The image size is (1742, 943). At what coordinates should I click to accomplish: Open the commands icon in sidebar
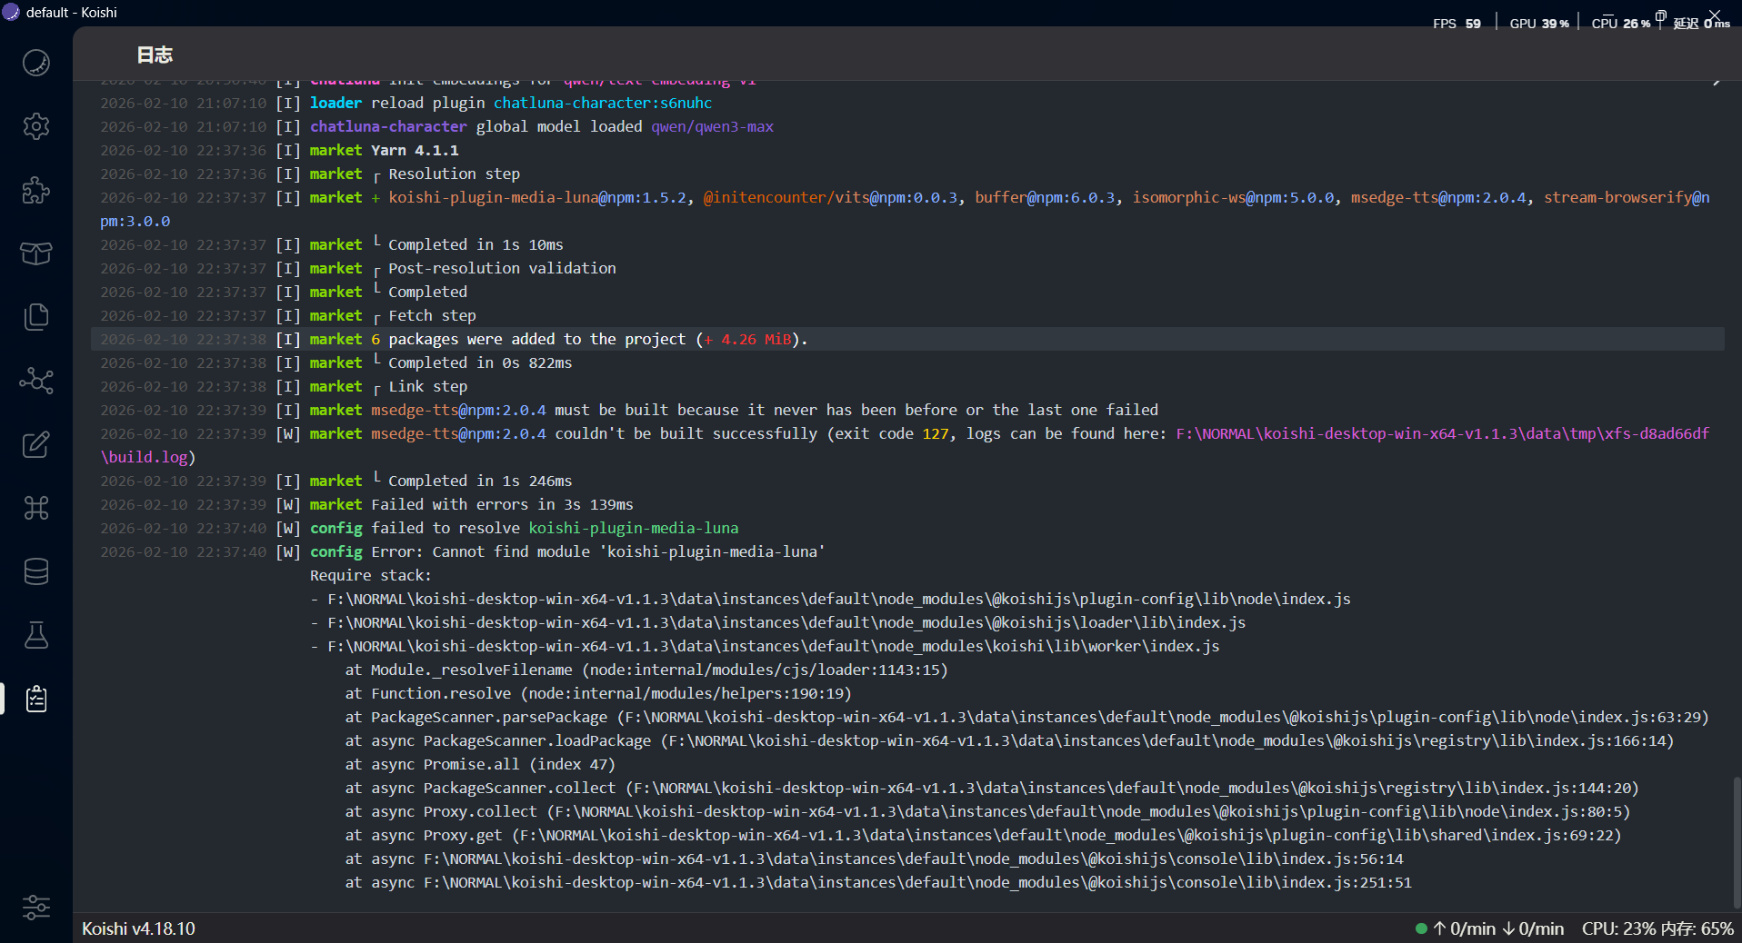[36, 508]
